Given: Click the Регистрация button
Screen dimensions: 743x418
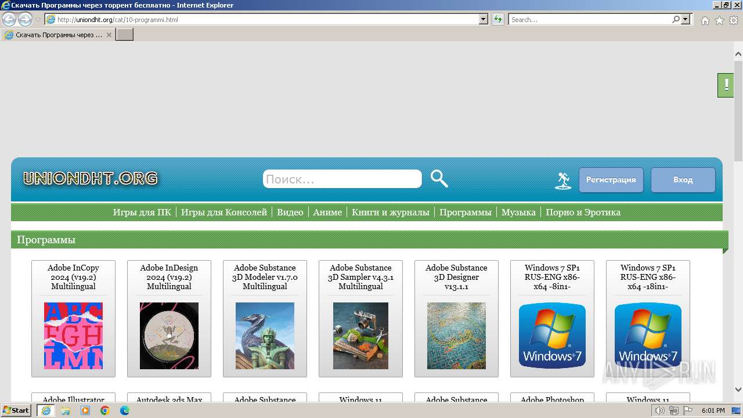Looking at the screenshot, I should pyautogui.click(x=611, y=180).
